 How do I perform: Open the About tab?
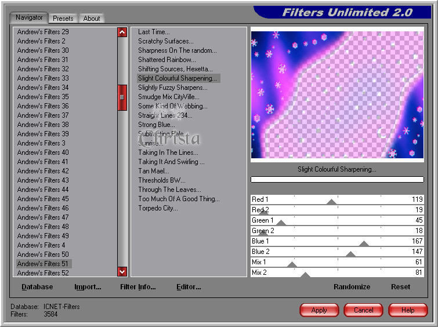click(91, 19)
